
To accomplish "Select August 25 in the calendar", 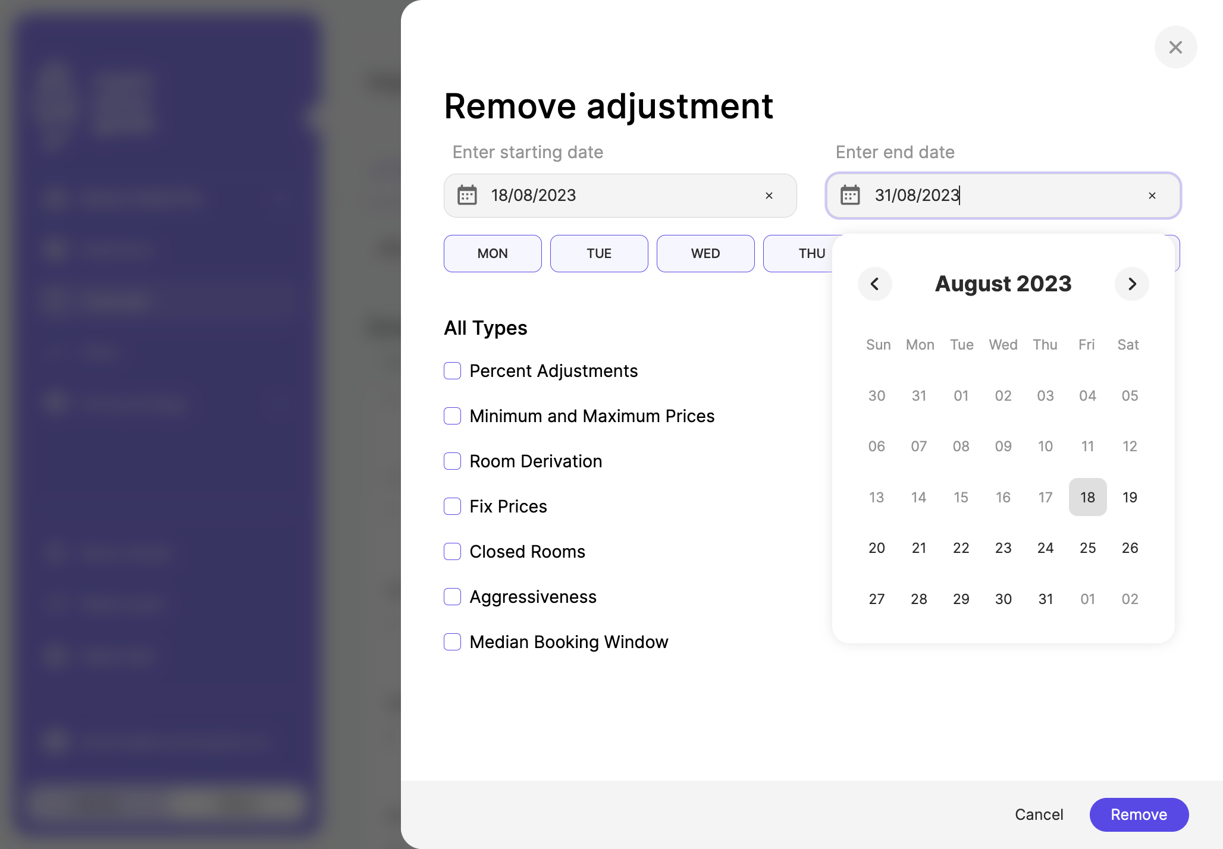I will click(x=1087, y=548).
